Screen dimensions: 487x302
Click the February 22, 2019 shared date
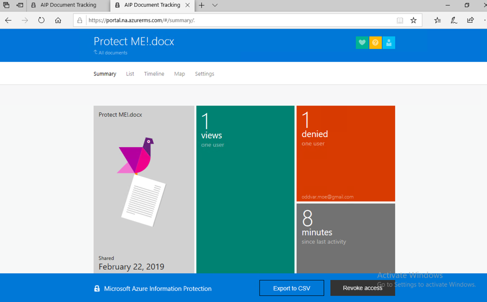[131, 266]
